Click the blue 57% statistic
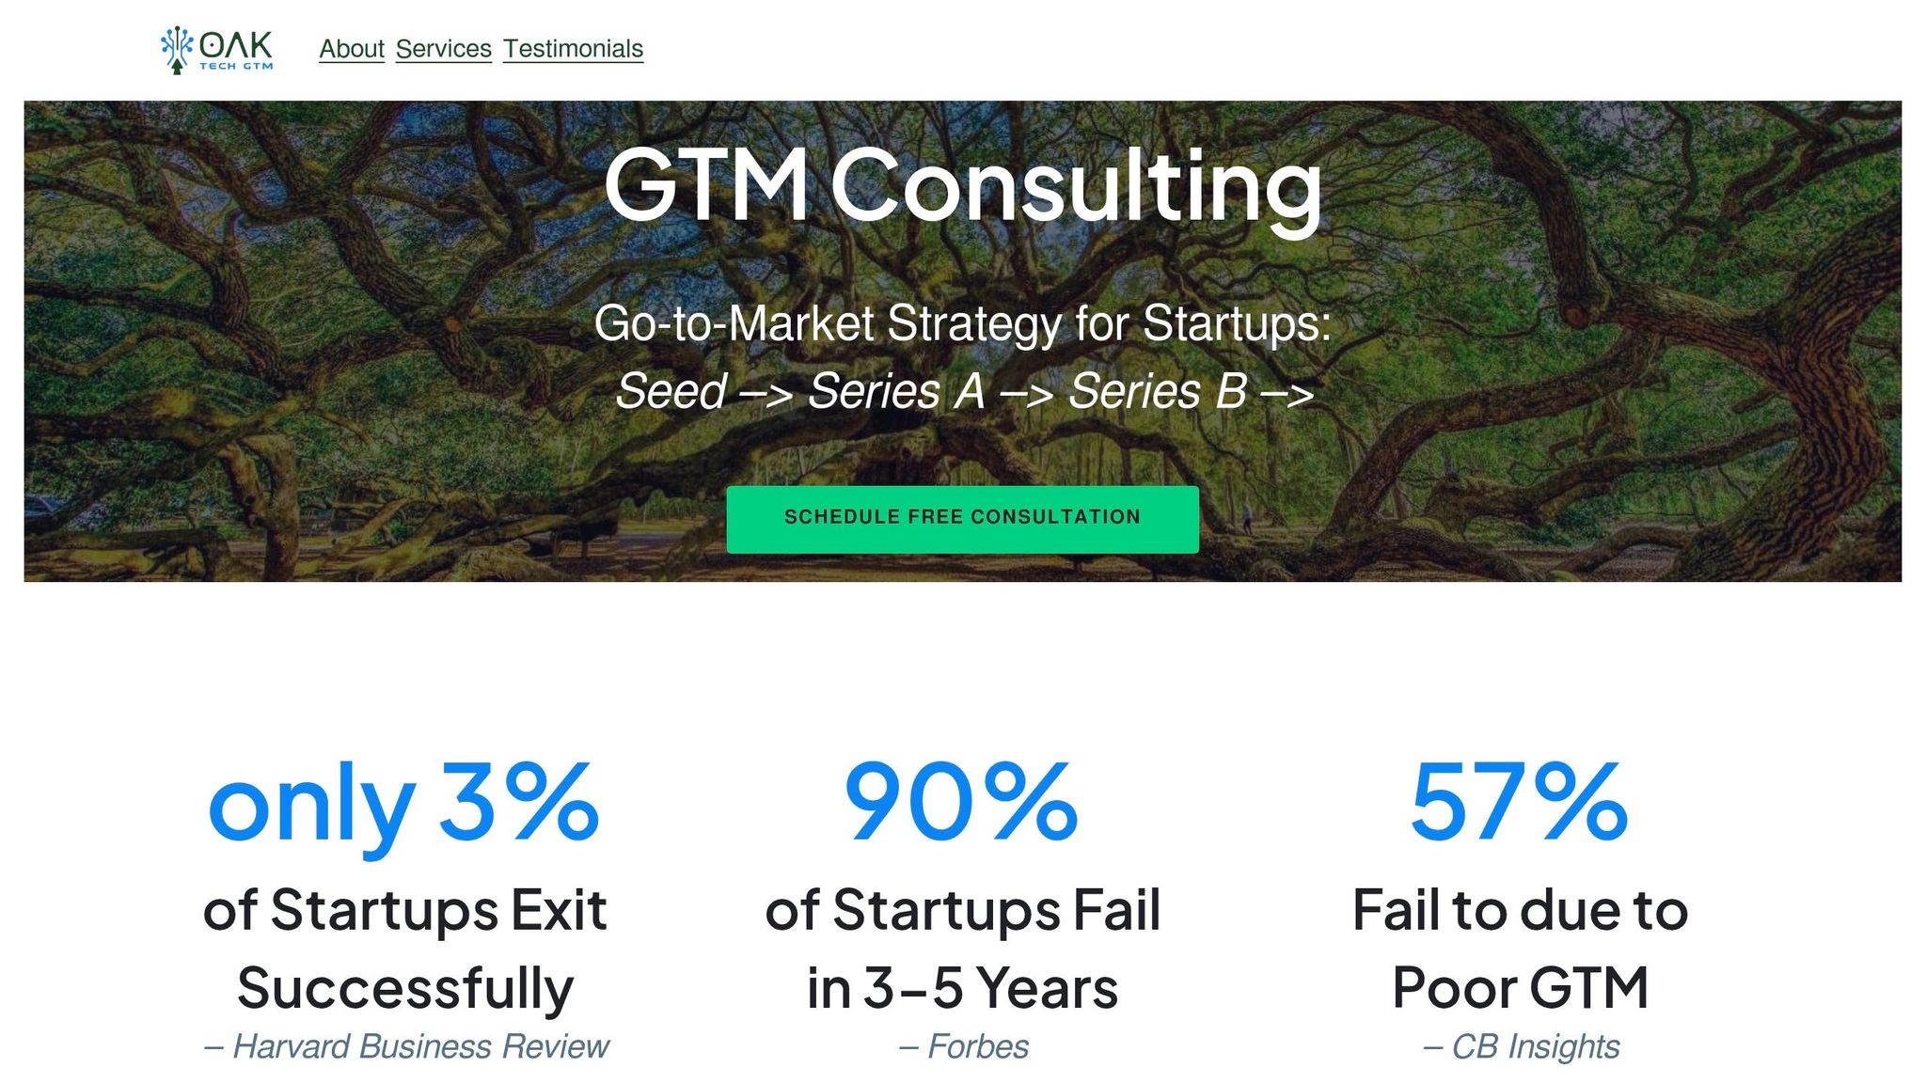 1520,802
